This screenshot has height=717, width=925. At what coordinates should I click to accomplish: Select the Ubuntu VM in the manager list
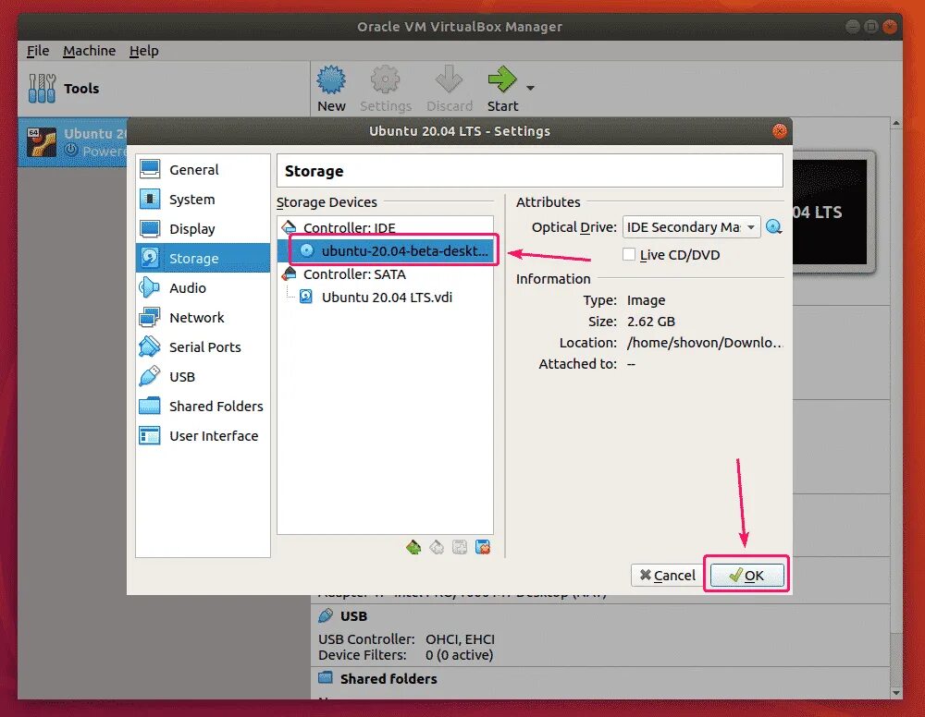(72, 142)
